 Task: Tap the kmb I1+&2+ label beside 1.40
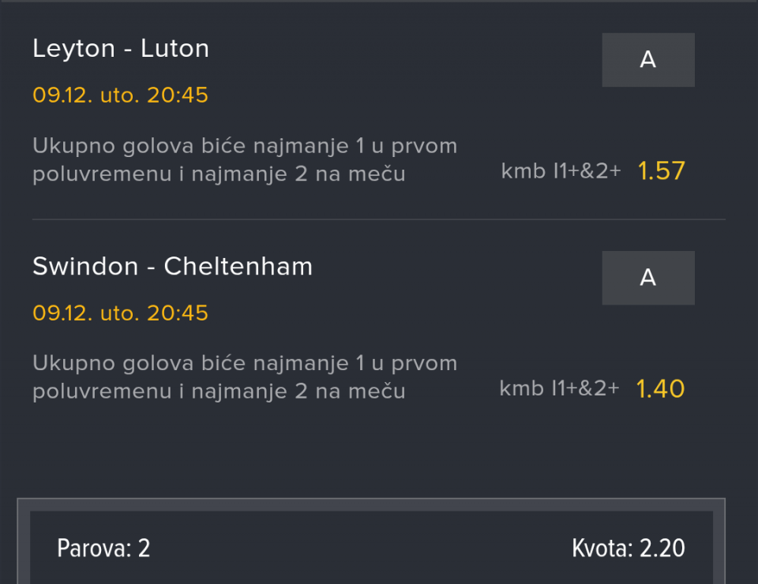click(559, 388)
